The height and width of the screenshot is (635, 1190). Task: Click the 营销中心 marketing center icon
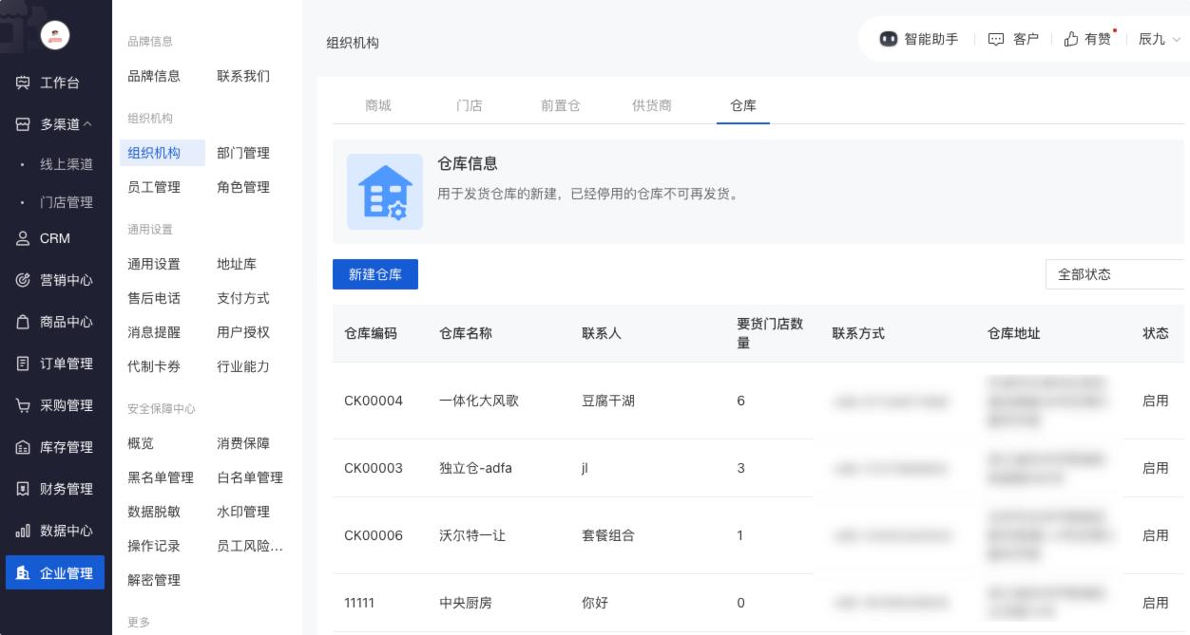(23, 280)
